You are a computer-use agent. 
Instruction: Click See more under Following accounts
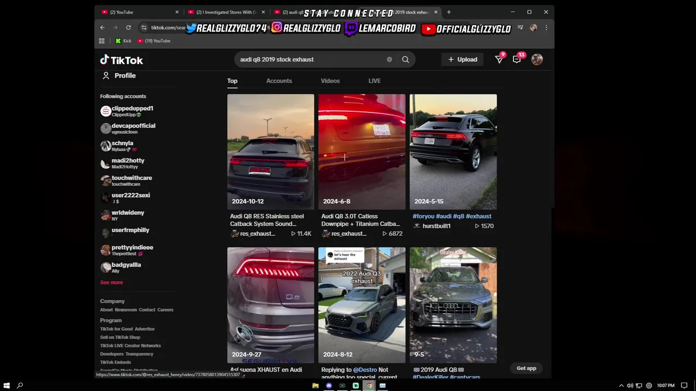(x=111, y=282)
